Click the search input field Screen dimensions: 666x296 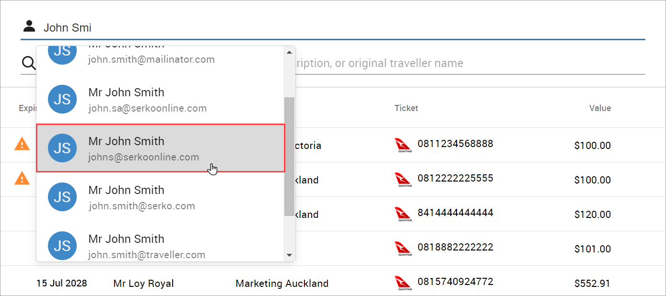[432, 63]
